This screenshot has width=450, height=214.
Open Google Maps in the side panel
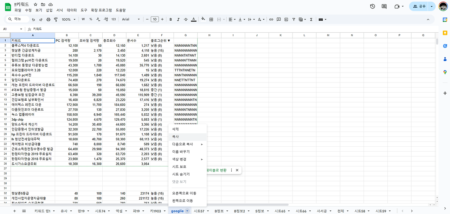click(445, 72)
